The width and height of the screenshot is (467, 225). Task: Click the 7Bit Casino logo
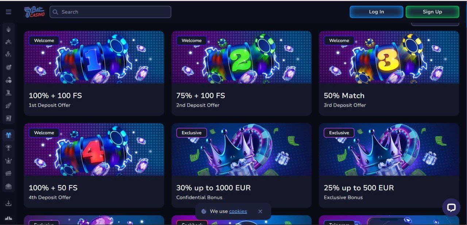(x=34, y=12)
